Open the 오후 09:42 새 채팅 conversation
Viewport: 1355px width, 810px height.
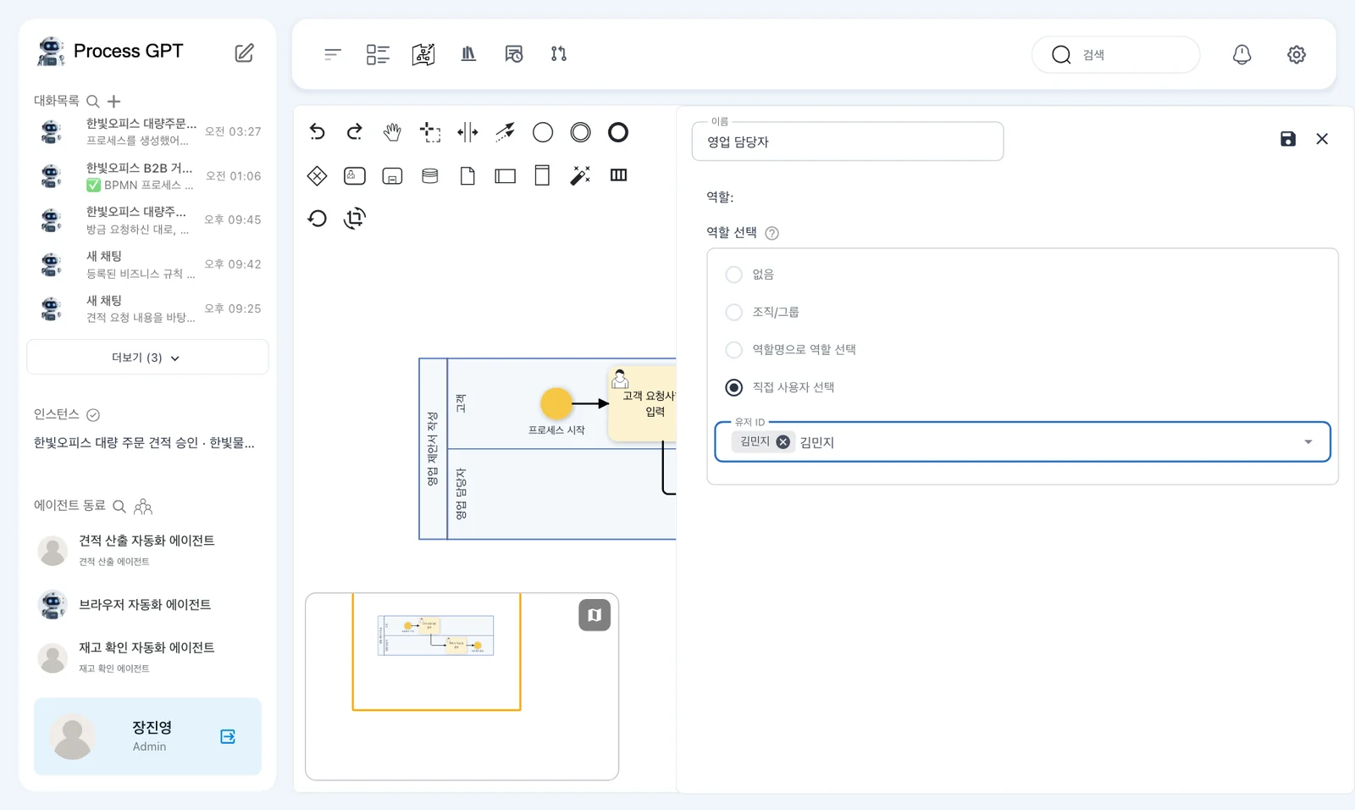tap(147, 264)
